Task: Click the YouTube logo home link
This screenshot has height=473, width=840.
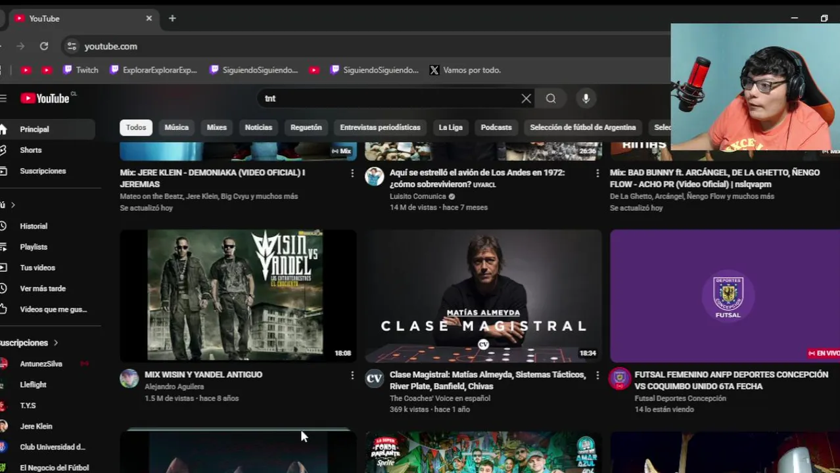Action: click(x=45, y=99)
